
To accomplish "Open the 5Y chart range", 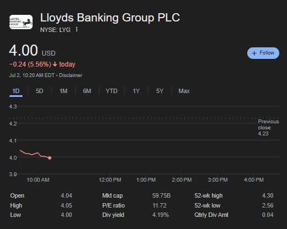I will click(160, 91).
